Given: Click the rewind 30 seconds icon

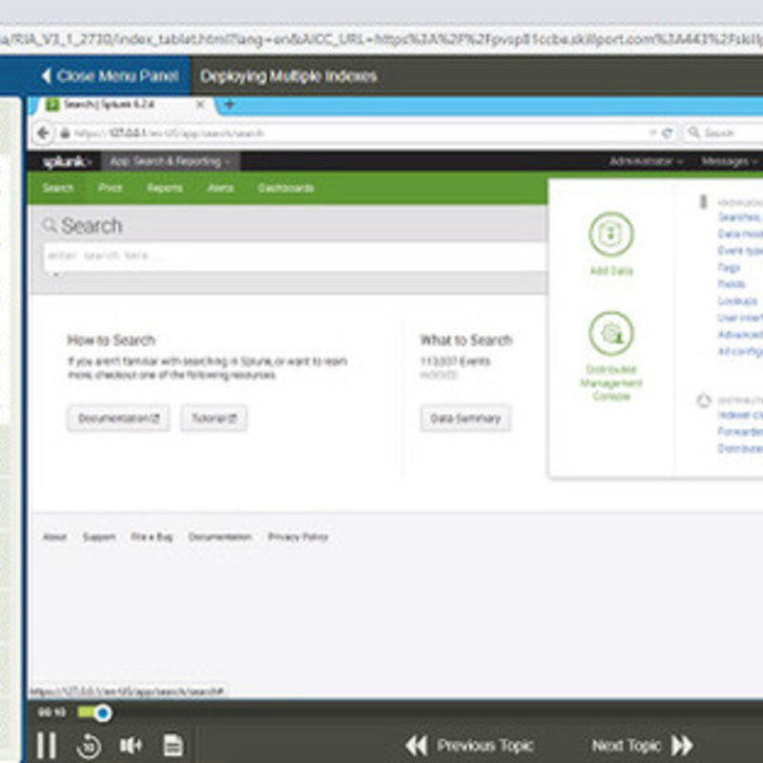Looking at the screenshot, I should [x=89, y=746].
